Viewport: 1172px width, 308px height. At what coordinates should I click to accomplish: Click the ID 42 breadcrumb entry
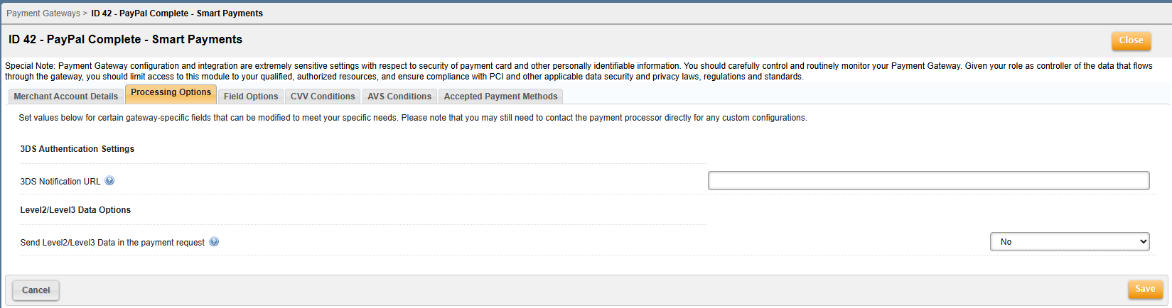177,13
